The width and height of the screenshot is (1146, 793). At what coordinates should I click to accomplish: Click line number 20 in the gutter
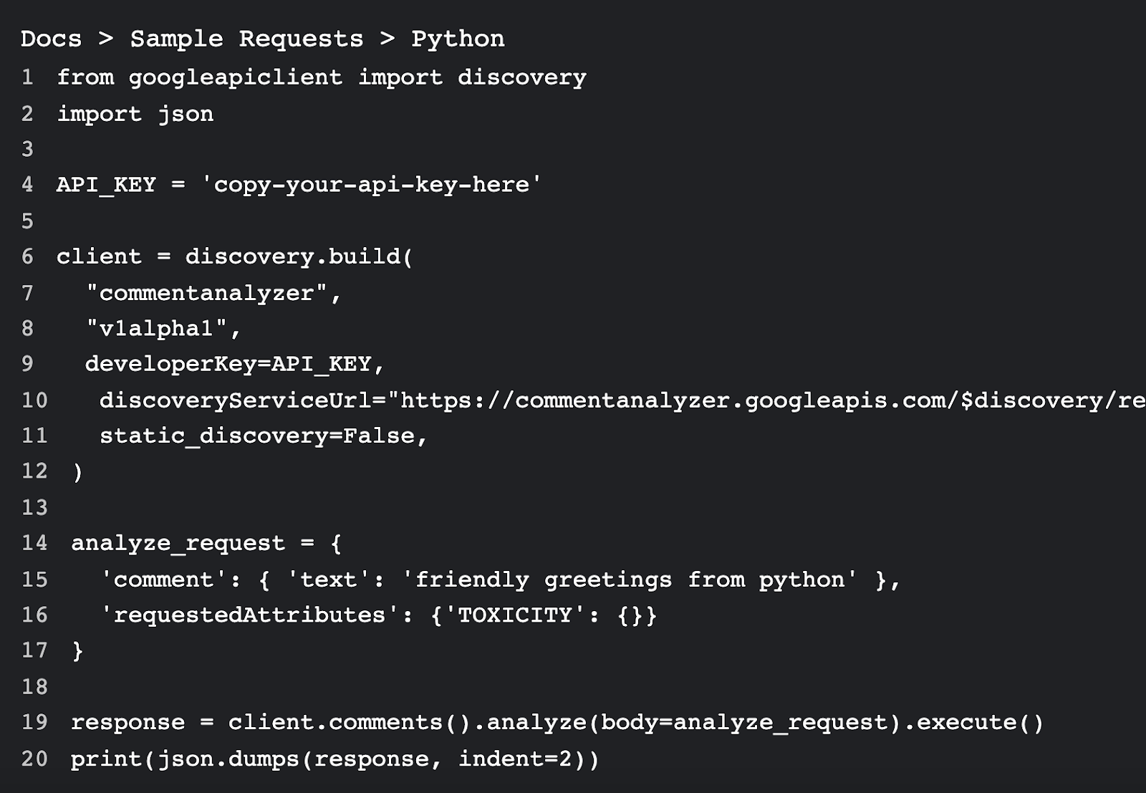pyautogui.click(x=34, y=759)
